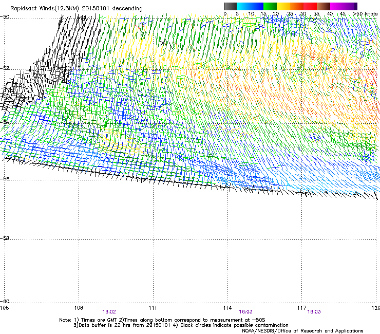Click the NOAA/NESDIS credit text
The image size is (380, 334).
click(302, 331)
